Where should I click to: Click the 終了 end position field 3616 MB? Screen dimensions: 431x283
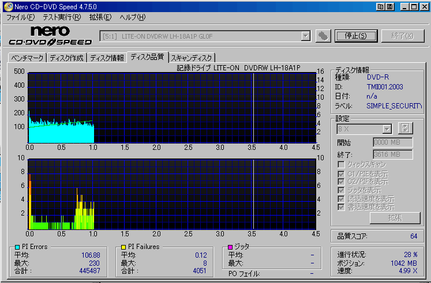(x=393, y=154)
